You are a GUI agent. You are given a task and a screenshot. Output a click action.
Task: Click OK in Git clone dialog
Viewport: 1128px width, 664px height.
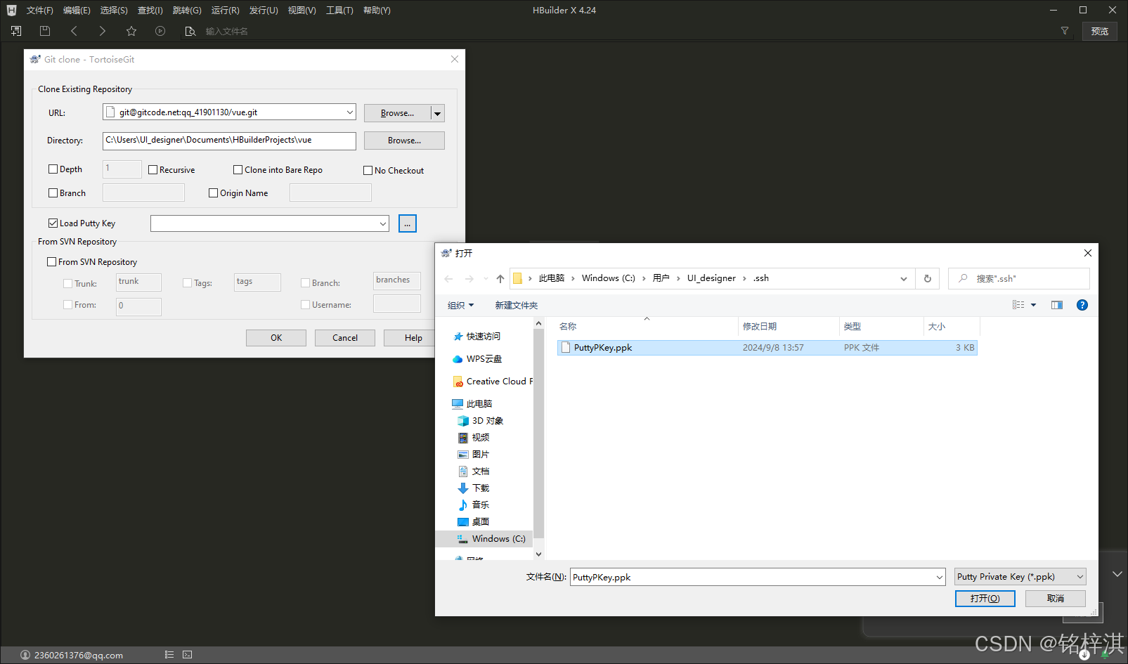(x=276, y=338)
